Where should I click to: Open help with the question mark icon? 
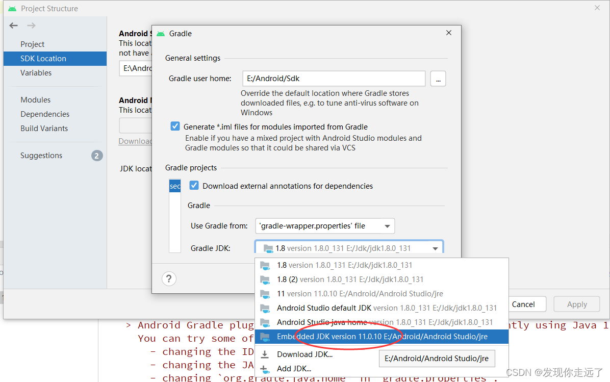169,278
